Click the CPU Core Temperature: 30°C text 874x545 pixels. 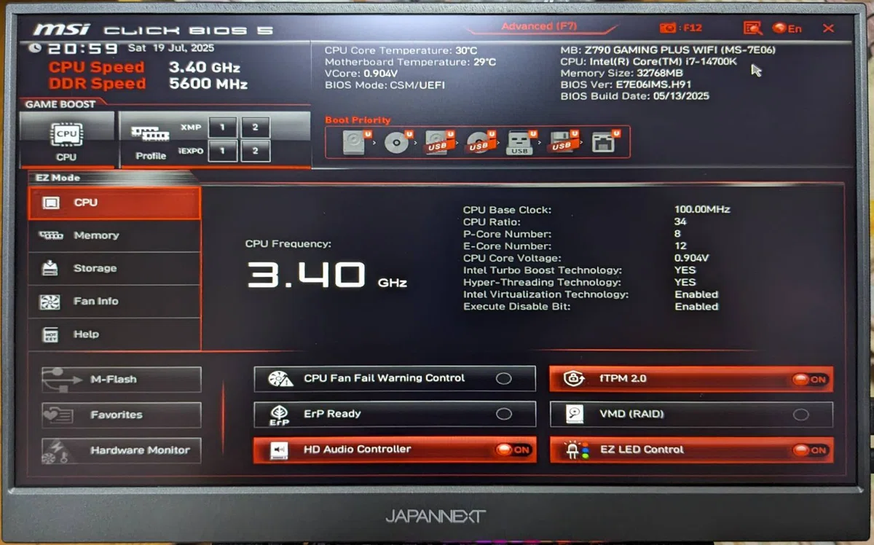point(401,50)
